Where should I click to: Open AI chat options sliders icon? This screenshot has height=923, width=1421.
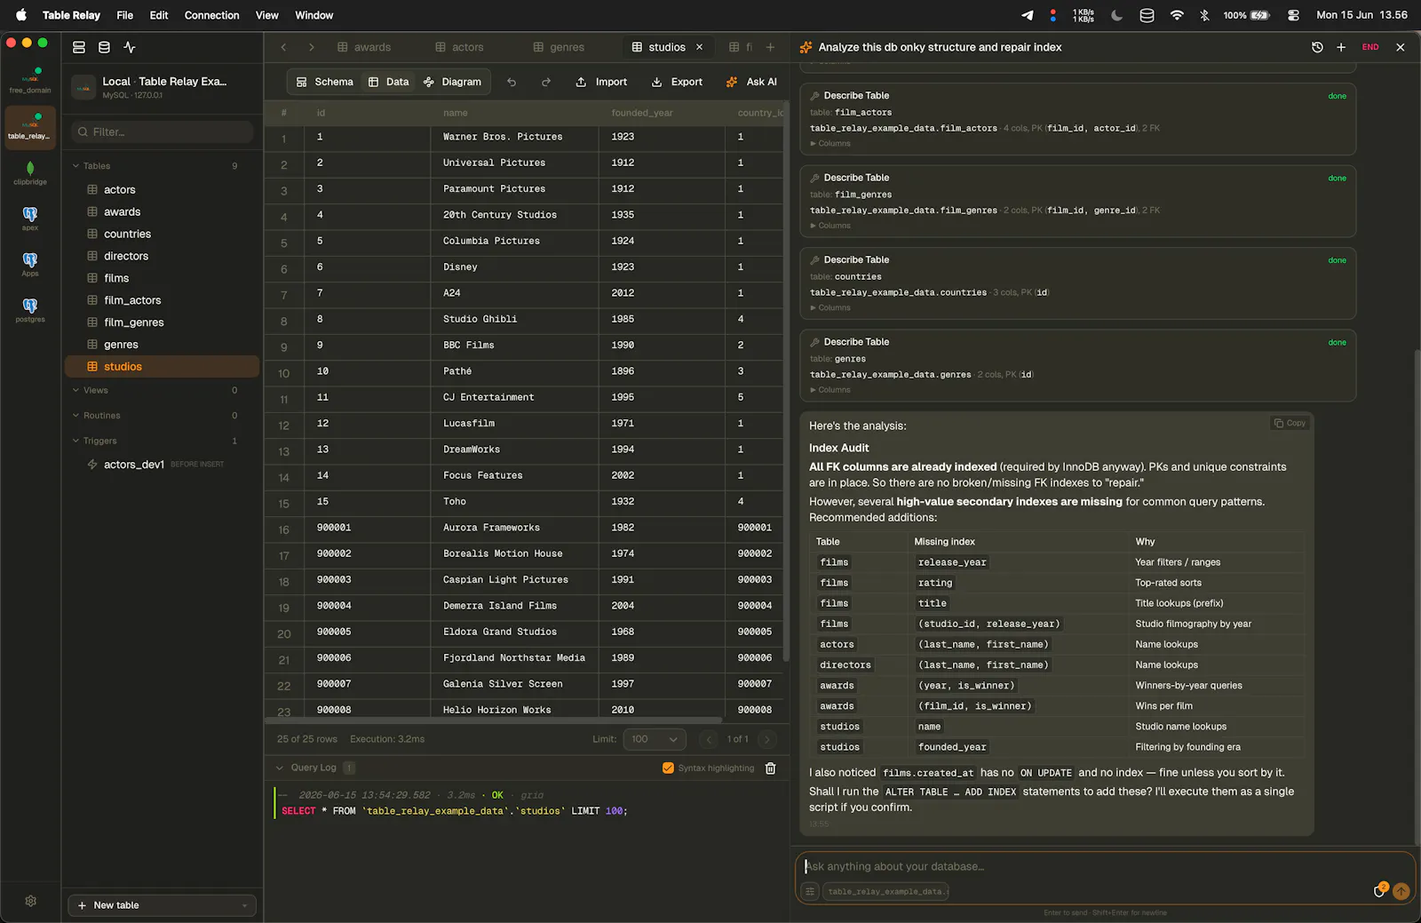tap(810, 891)
